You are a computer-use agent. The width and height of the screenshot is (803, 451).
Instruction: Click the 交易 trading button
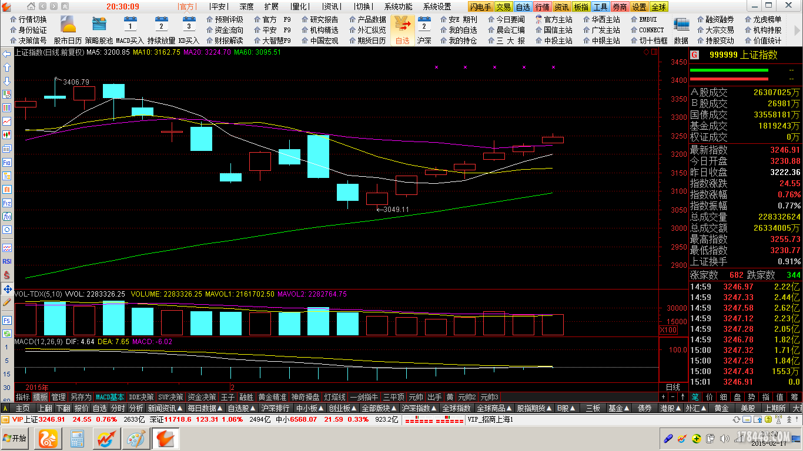coord(503,7)
